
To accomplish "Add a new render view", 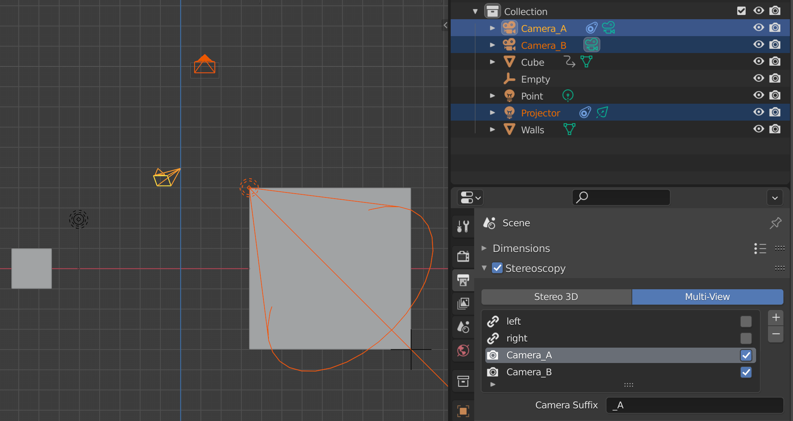I will pyautogui.click(x=776, y=318).
